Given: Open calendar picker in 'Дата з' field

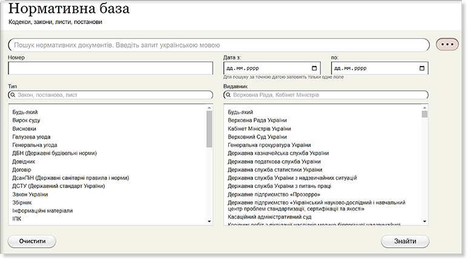Looking at the screenshot, I should [x=314, y=68].
